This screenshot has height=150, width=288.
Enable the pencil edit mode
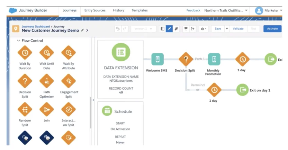point(169,29)
